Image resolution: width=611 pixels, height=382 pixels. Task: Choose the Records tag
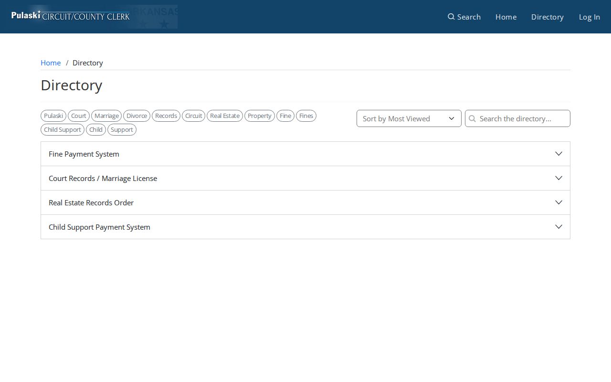(166, 116)
